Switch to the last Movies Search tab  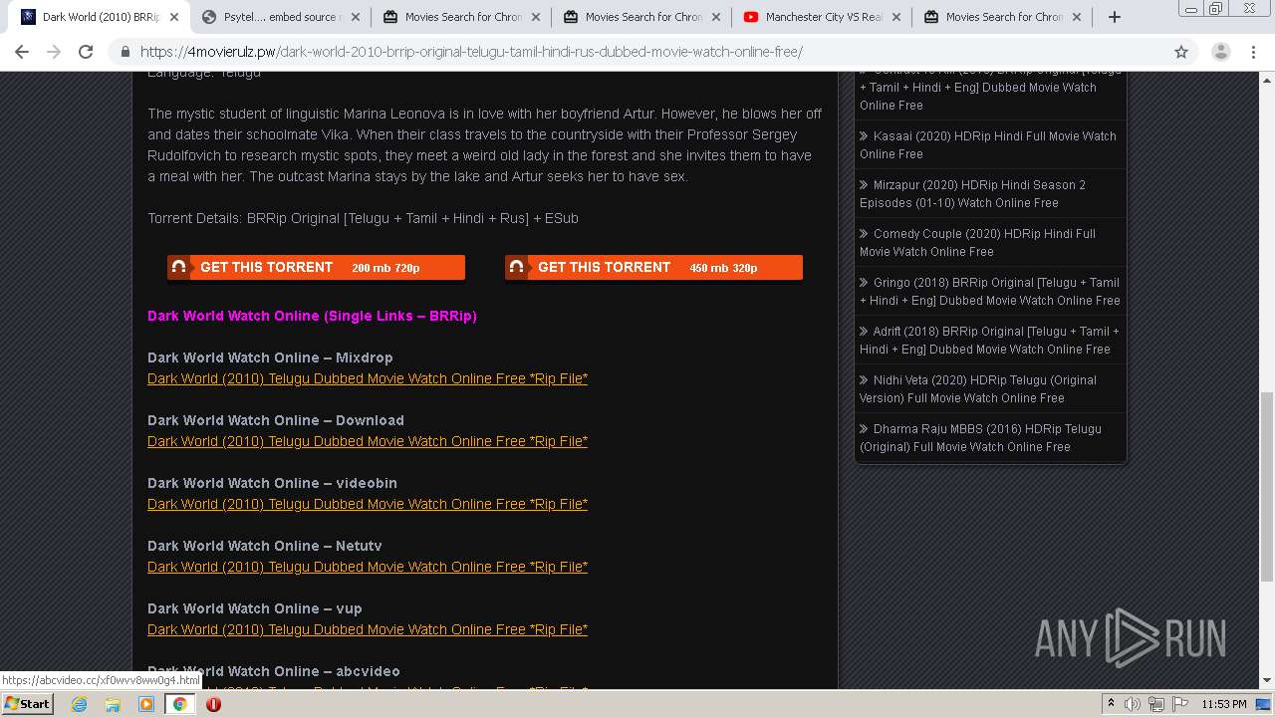[x=1004, y=17]
